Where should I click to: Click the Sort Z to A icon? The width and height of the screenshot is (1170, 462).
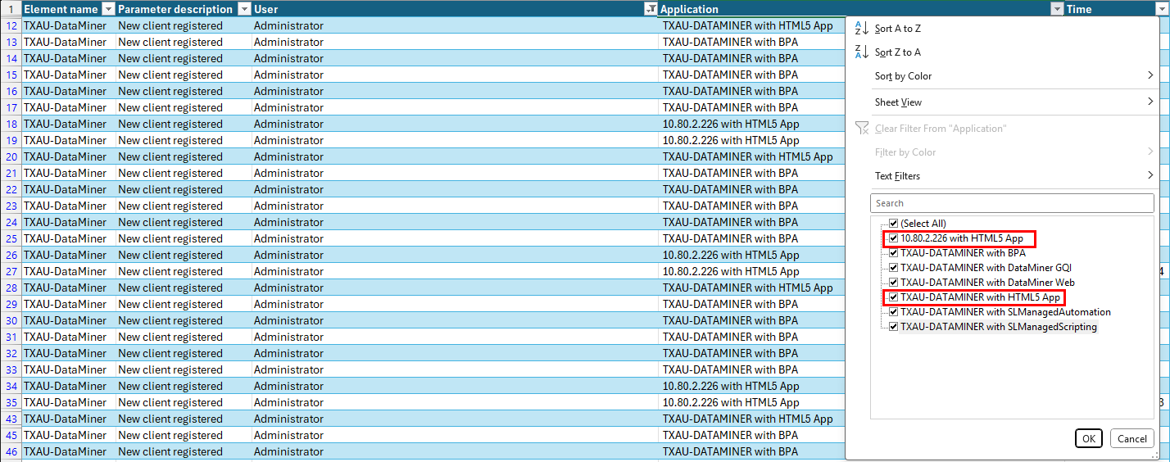pos(861,52)
